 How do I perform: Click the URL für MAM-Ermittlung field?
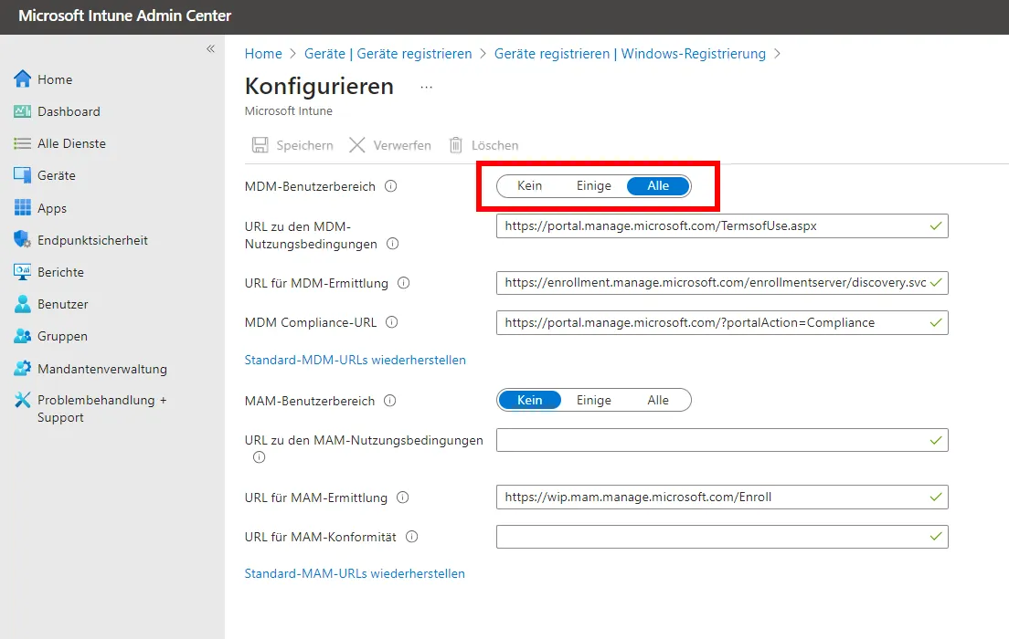713,498
